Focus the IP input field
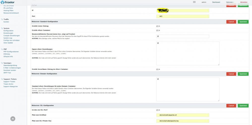 click(182, 11)
